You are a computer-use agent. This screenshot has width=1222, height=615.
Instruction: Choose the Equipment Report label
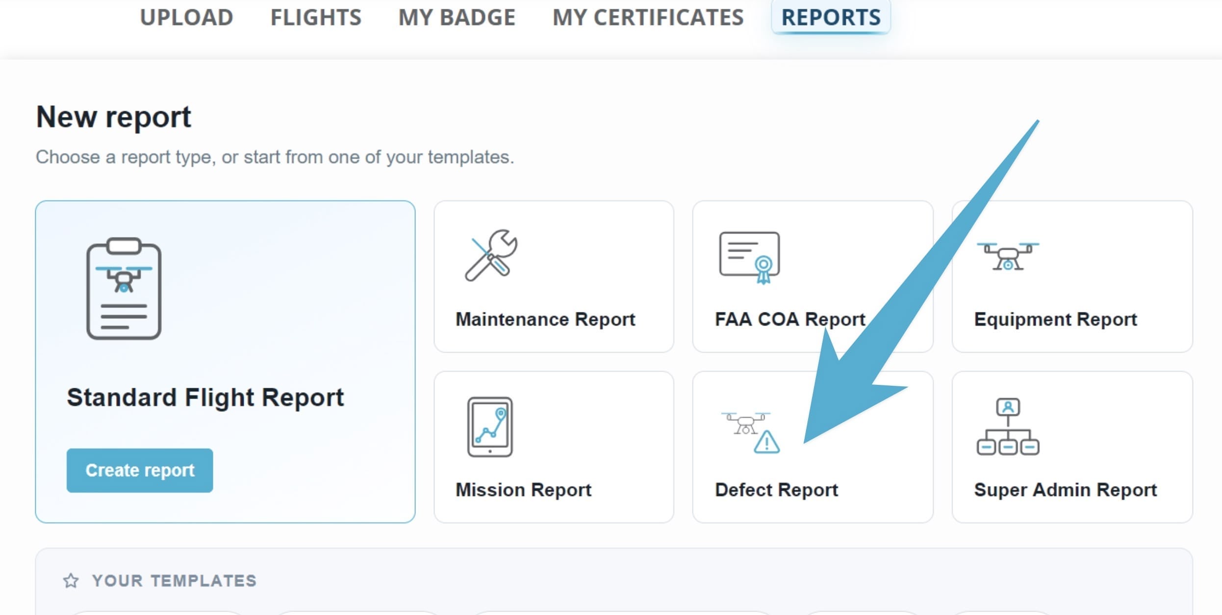(x=1055, y=319)
